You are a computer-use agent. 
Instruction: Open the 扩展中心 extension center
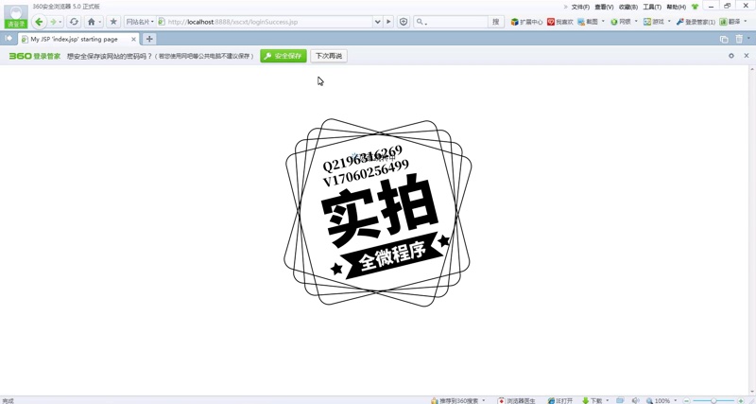(x=526, y=22)
